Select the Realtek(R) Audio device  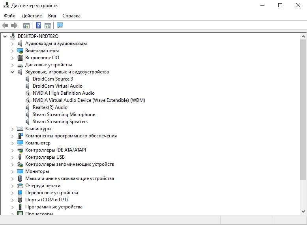pyautogui.click(x=50, y=107)
